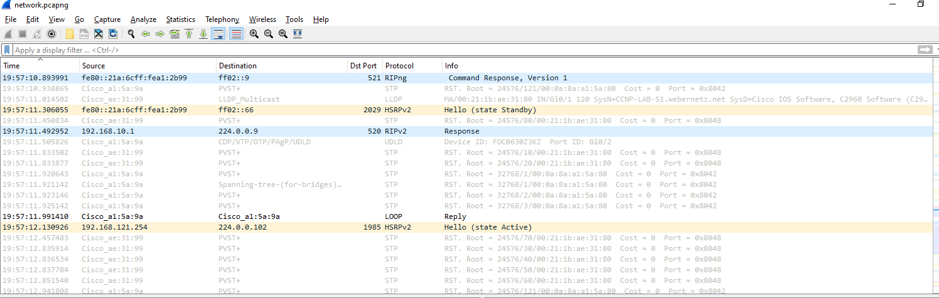
Task: Go to the previous packet arrow
Action: click(146, 34)
